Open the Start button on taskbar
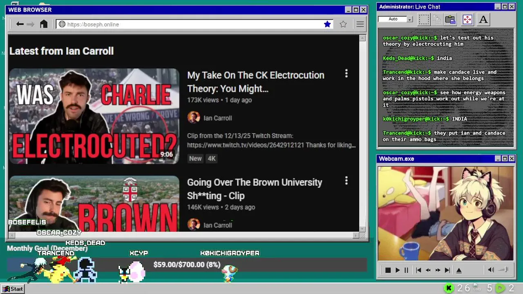Screen dimensions: 523x294 [13, 289]
